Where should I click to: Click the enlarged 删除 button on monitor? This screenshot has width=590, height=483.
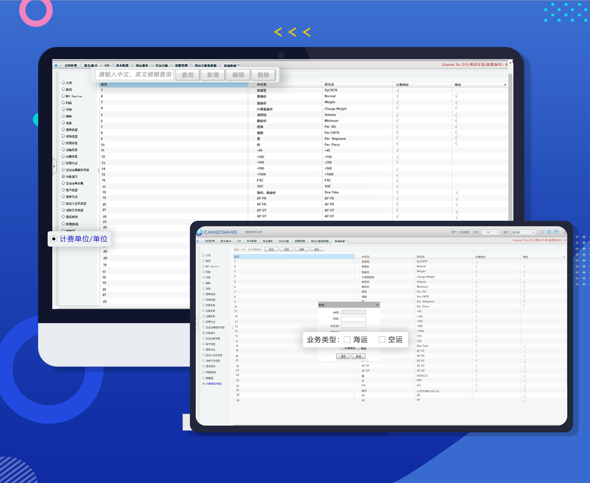[x=263, y=75]
